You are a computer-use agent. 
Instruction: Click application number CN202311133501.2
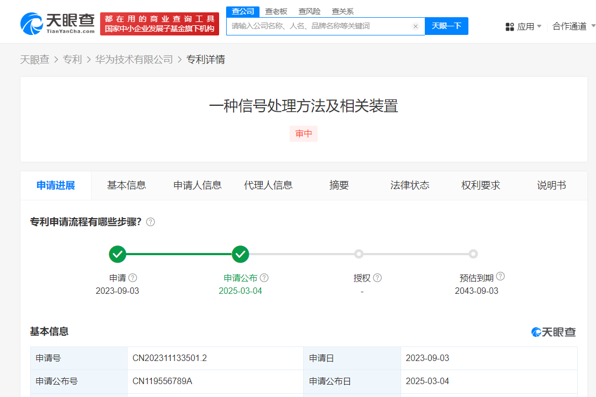tap(170, 358)
